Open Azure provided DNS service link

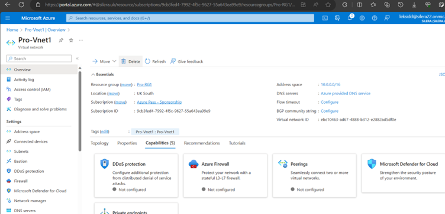point(346,93)
